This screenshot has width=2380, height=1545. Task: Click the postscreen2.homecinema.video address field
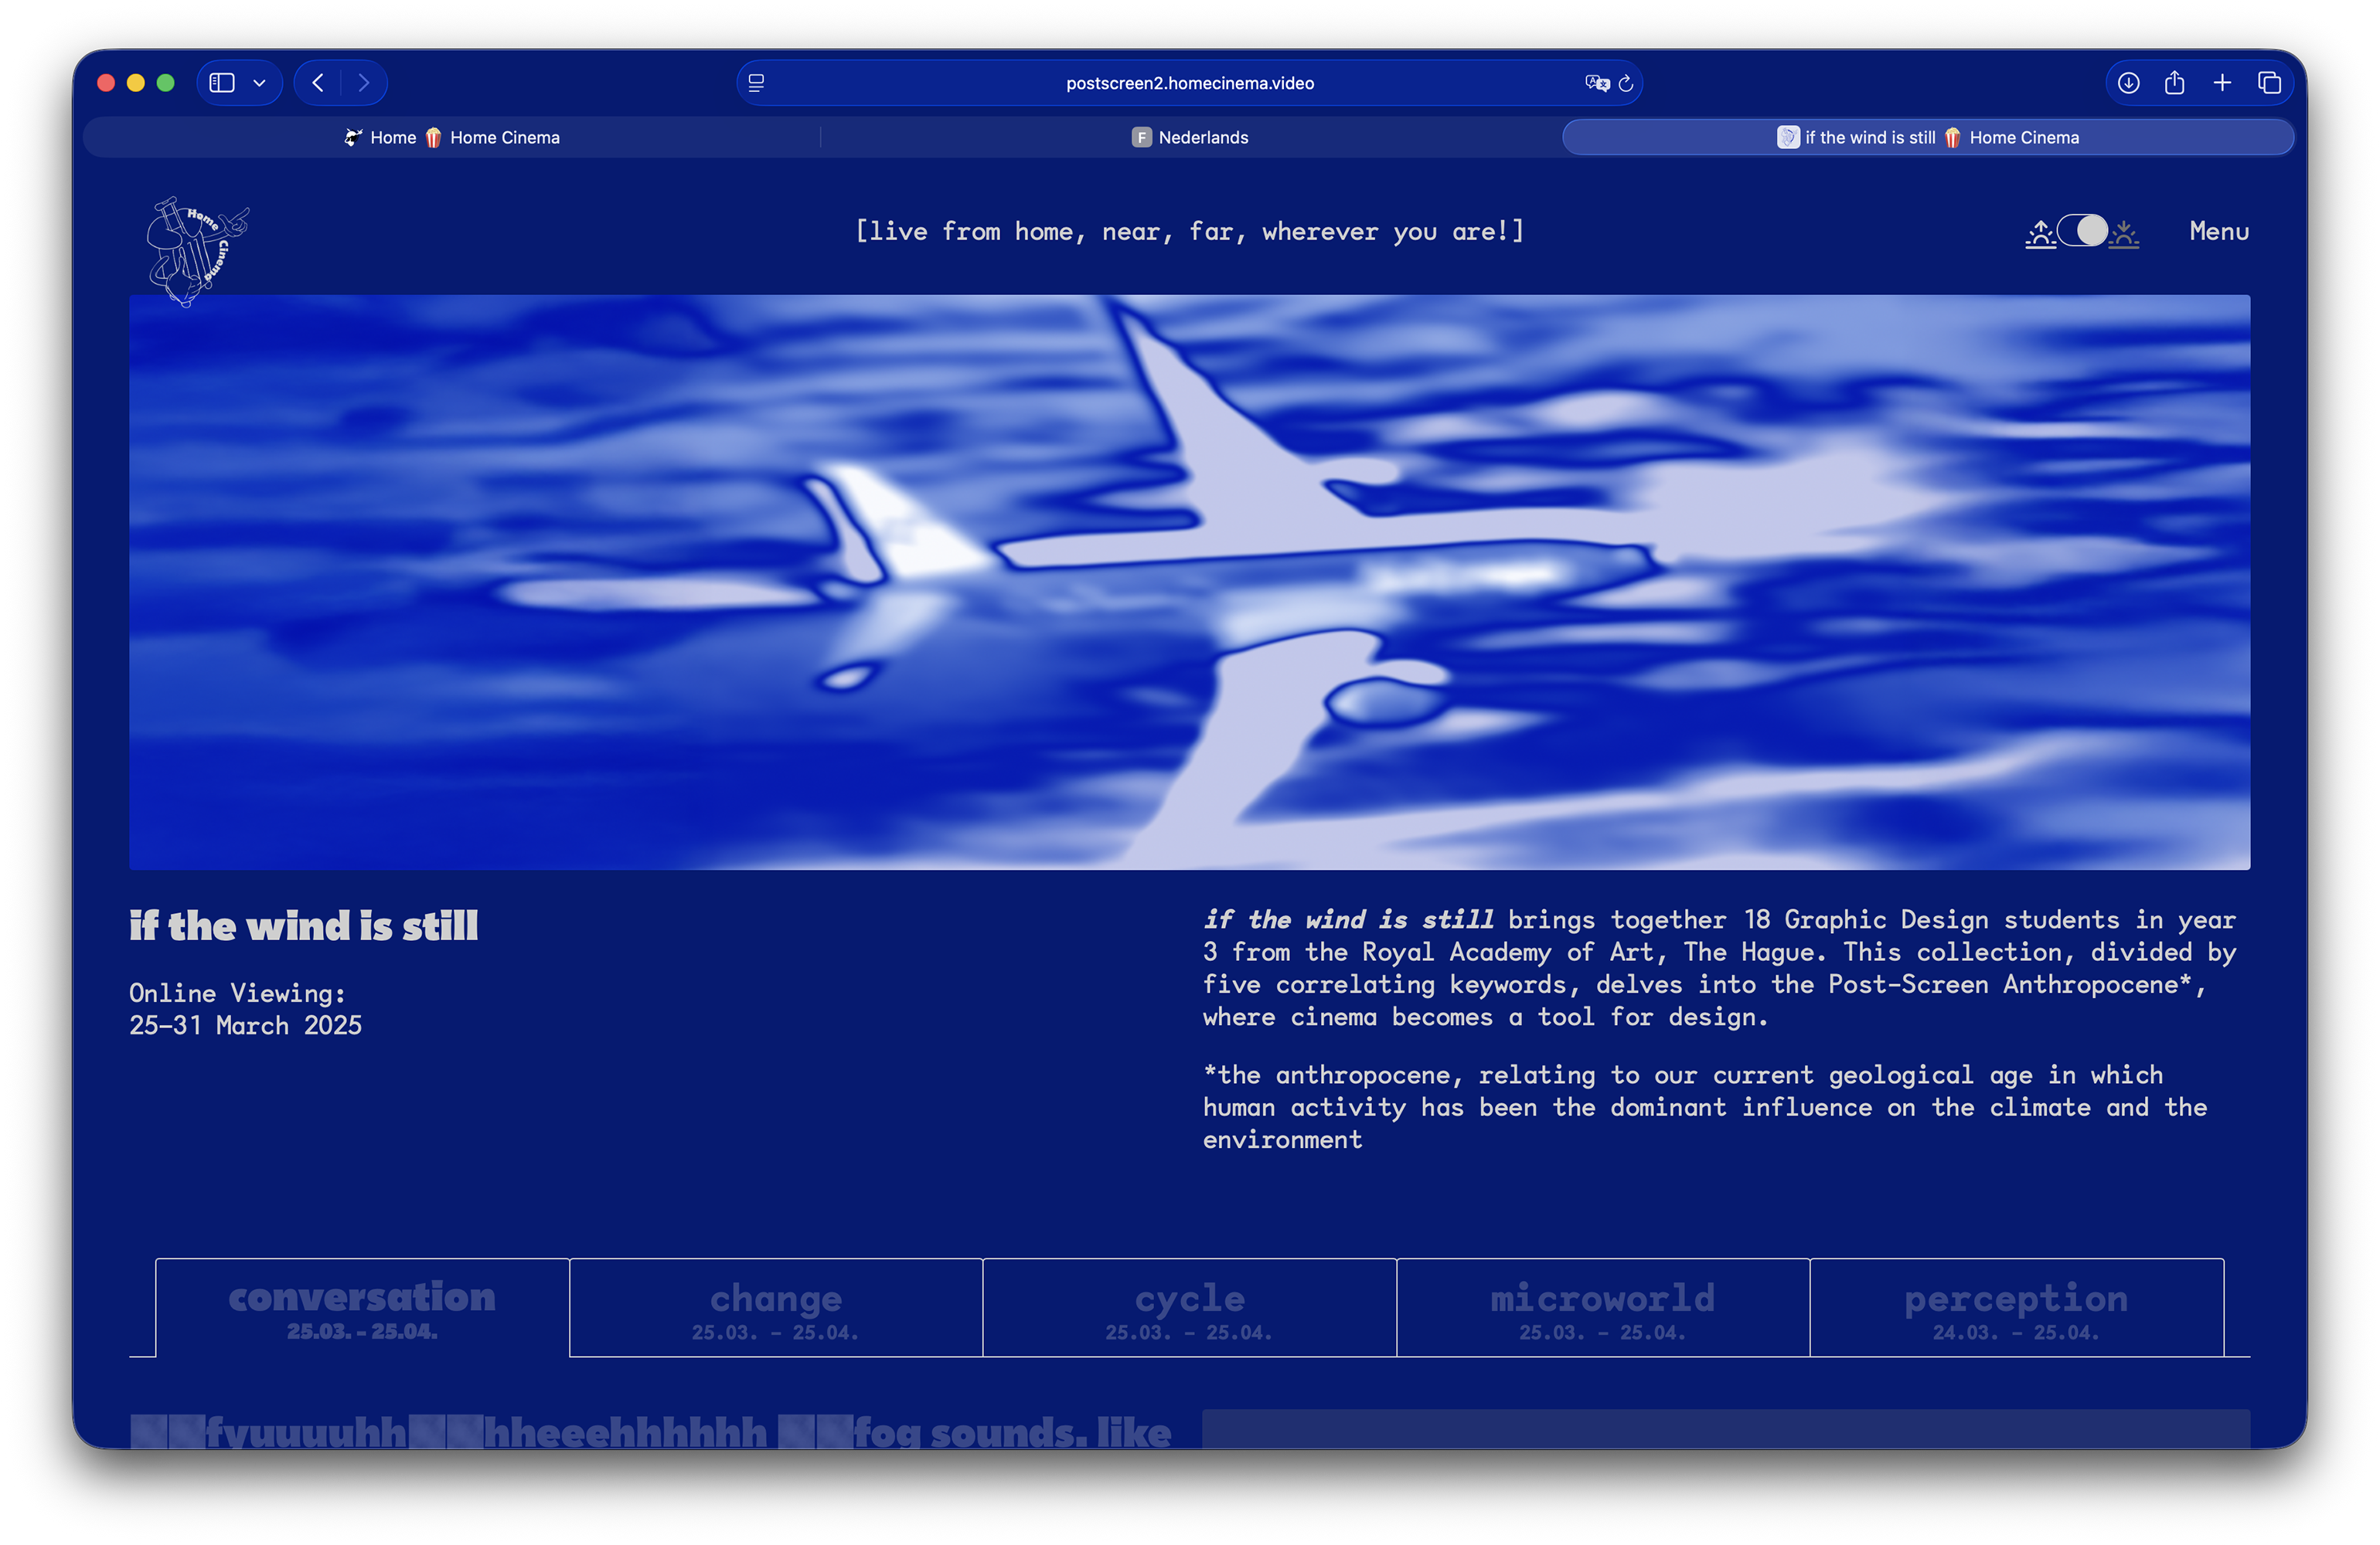click(1189, 83)
